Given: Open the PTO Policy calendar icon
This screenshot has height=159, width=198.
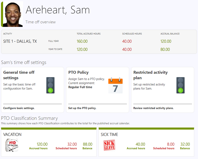Looking at the screenshot, I should pyautogui.click(x=115, y=85).
